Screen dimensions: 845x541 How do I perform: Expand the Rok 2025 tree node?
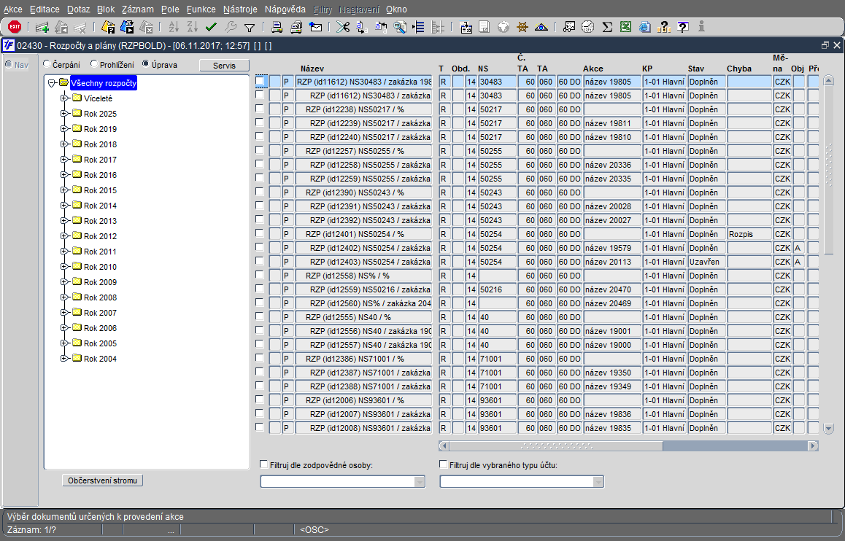tap(64, 114)
